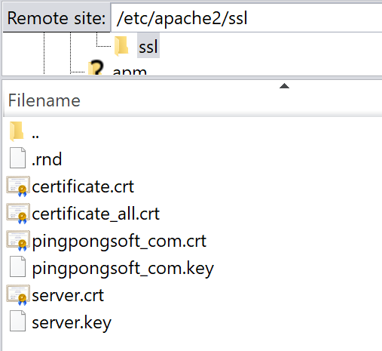The width and height of the screenshot is (382, 351).
Task: Click the sort arrow above the file list
Action: [284, 86]
